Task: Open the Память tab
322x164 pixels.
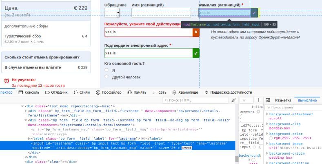Action: 137,93
